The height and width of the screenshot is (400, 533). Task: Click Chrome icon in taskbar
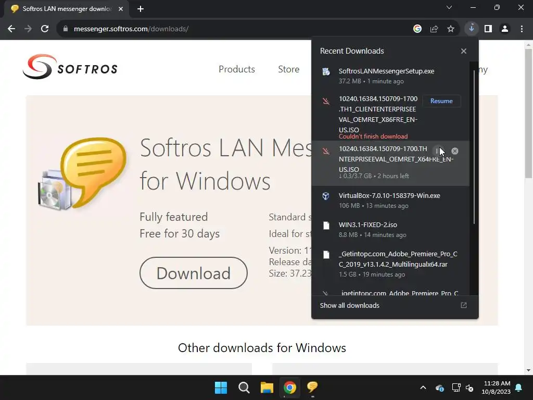coord(290,387)
